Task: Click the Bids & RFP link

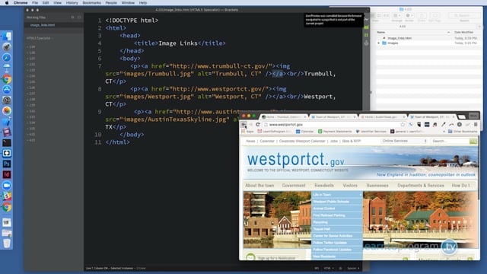Action: (x=352, y=141)
